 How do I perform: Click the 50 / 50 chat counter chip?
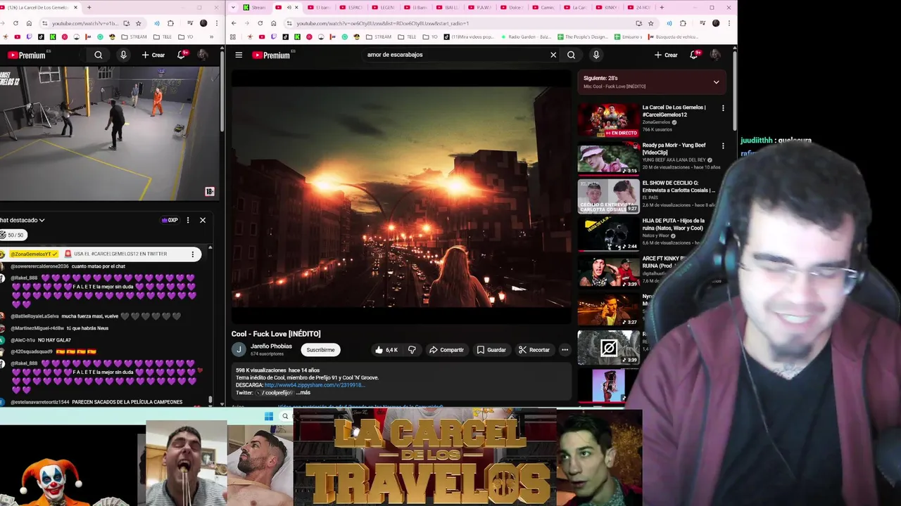[x=12, y=235]
